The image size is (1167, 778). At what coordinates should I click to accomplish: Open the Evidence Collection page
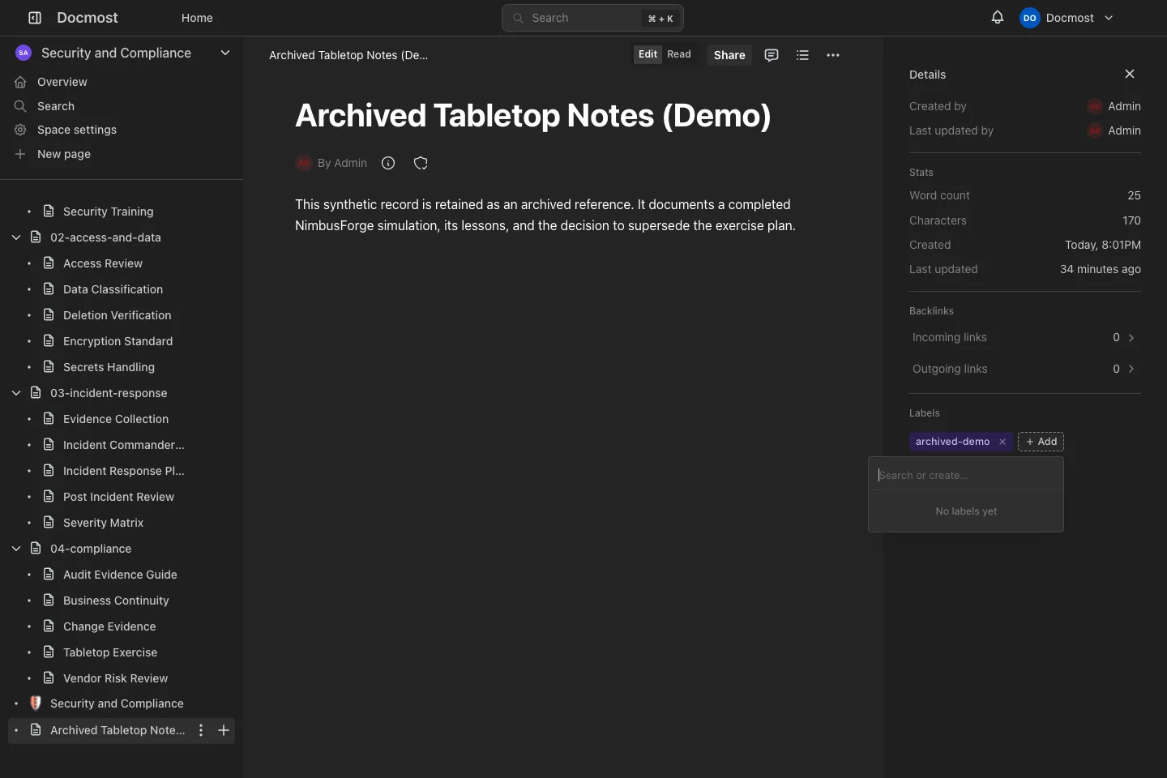[x=116, y=419]
